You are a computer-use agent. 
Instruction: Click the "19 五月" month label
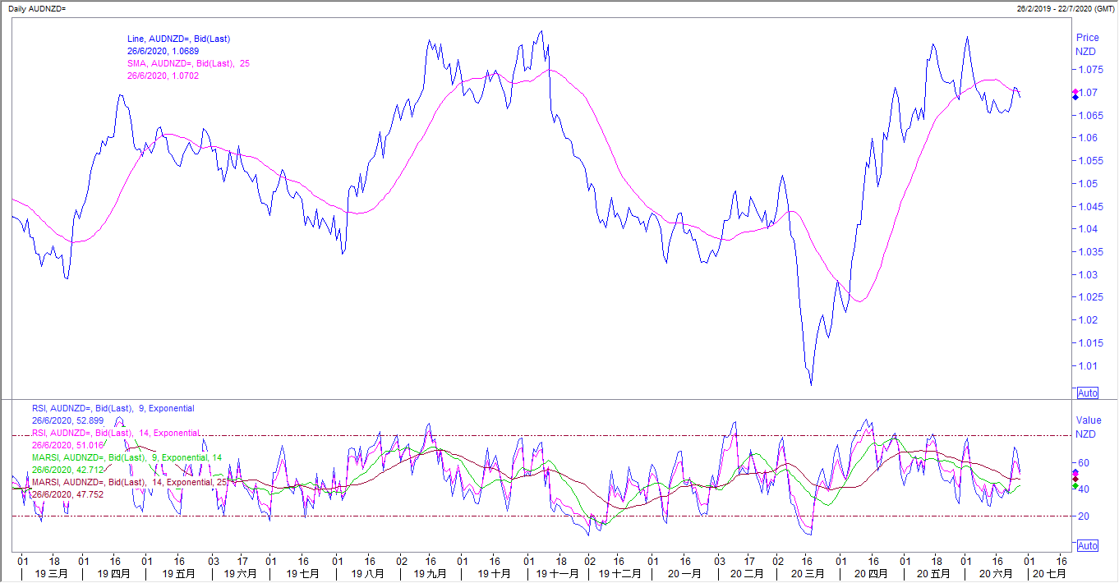click(179, 574)
